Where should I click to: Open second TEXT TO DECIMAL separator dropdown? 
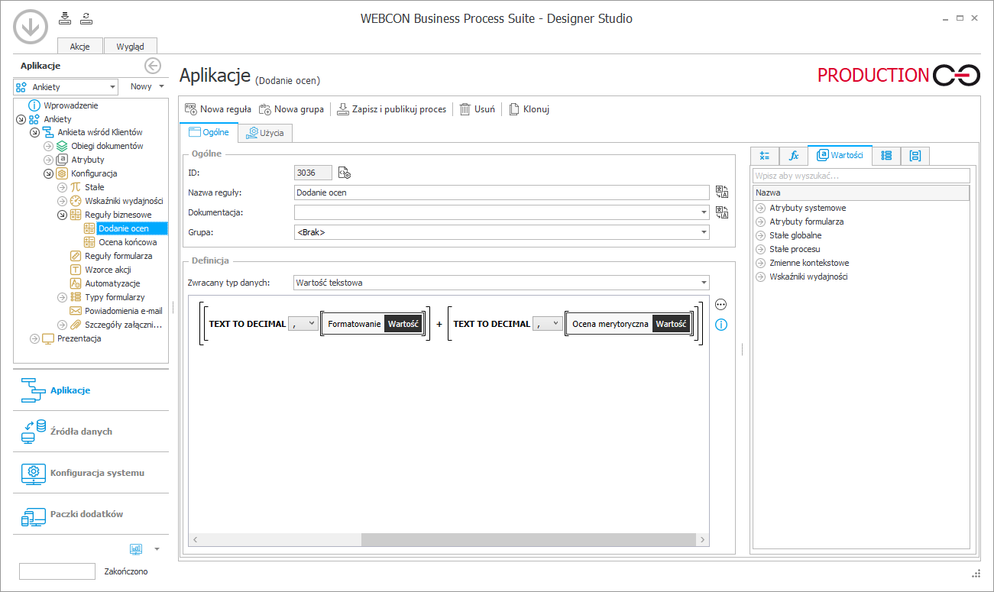(x=547, y=324)
